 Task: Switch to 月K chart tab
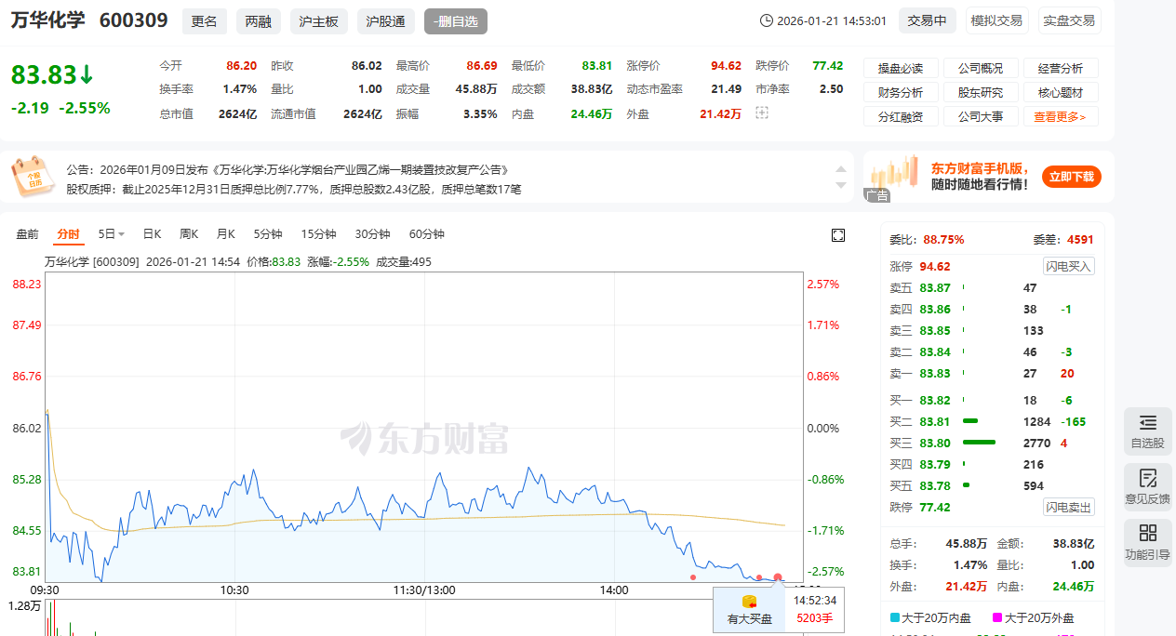[x=226, y=234]
